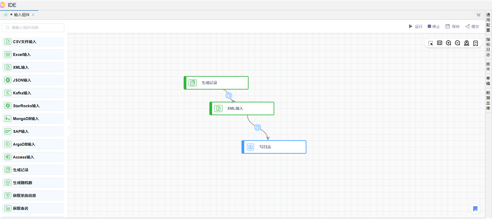
Task: Click the blue floating bookmark button
Action: coord(475,209)
